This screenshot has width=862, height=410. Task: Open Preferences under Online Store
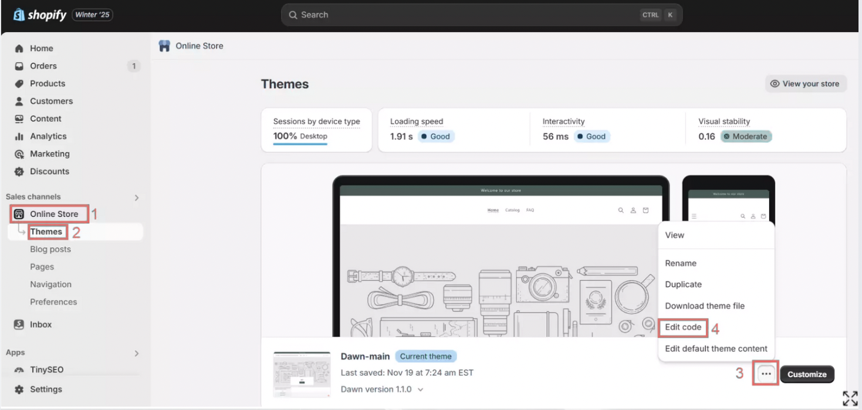53,301
